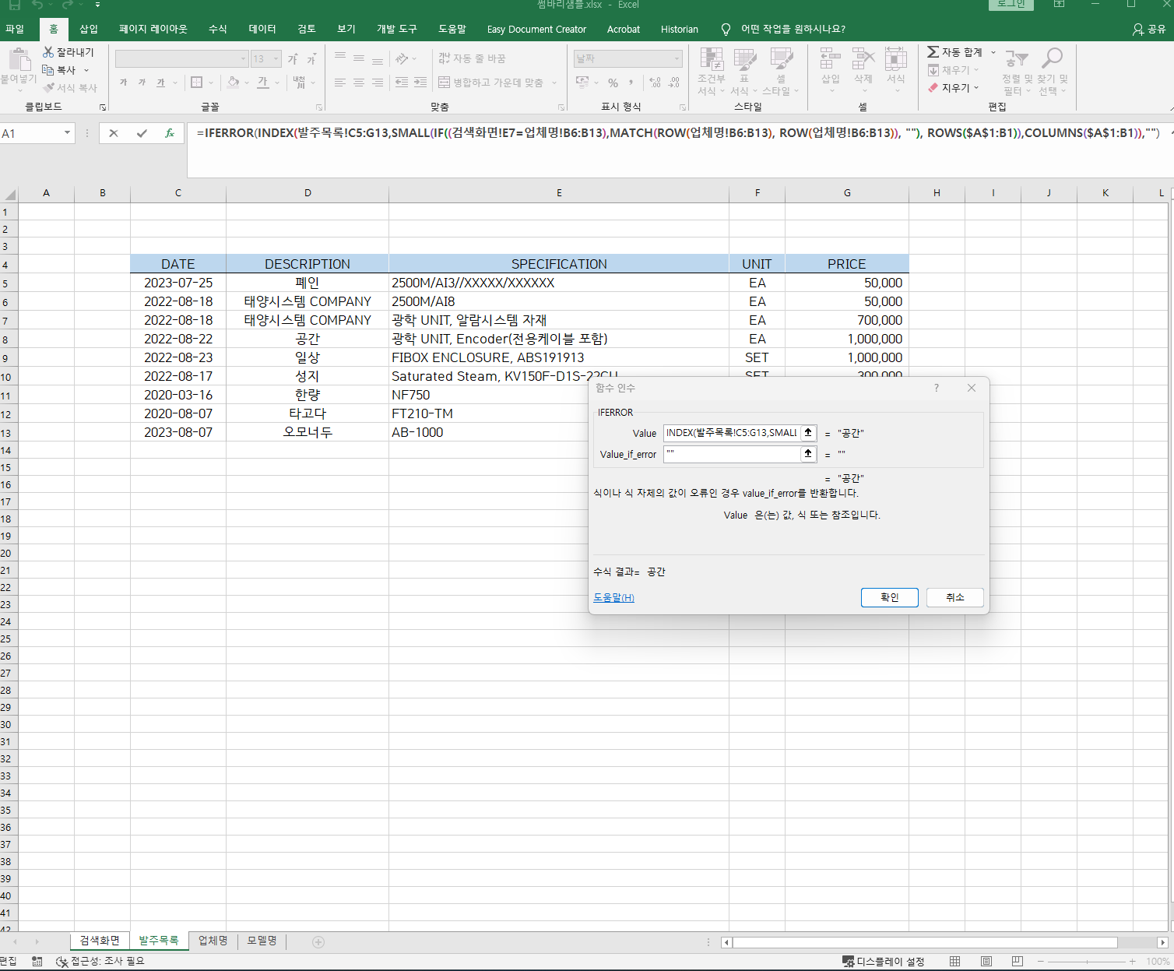Image resolution: width=1174 pixels, height=971 pixels.
Task: Click the fill color bucket icon
Action: (234, 83)
